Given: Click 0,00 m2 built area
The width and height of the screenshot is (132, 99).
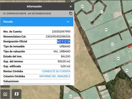Looking at the screenshot, I should coord(65,66).
